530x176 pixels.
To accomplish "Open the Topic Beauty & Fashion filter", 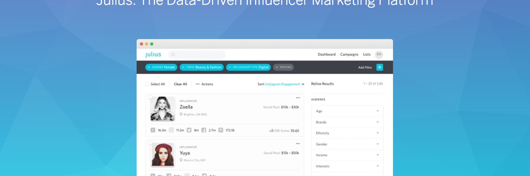I will click(202, 67).
